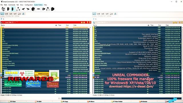Screen dimensions: 183x103
Task: Click the highlighted second panel icon in toolbar
Action: click(13, 9)
